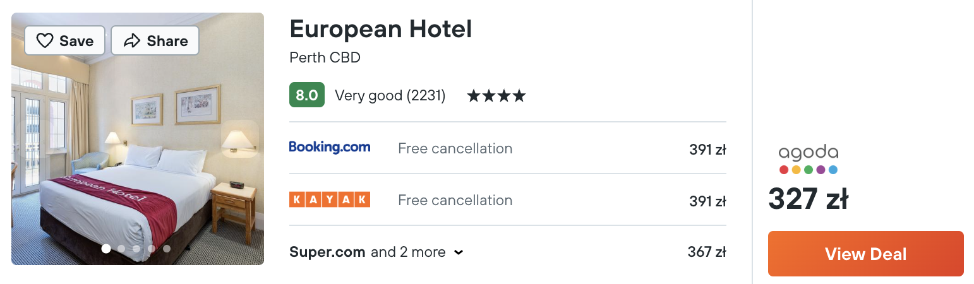974x284 pixels.
Task: Expand the 'and 2 more' chevron
Action: click(x=459, y=252)
